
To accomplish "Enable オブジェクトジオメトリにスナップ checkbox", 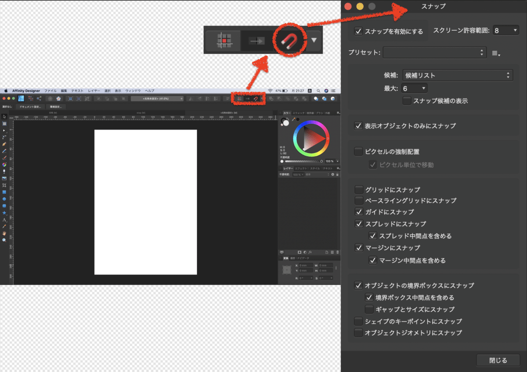I will 358,333.
